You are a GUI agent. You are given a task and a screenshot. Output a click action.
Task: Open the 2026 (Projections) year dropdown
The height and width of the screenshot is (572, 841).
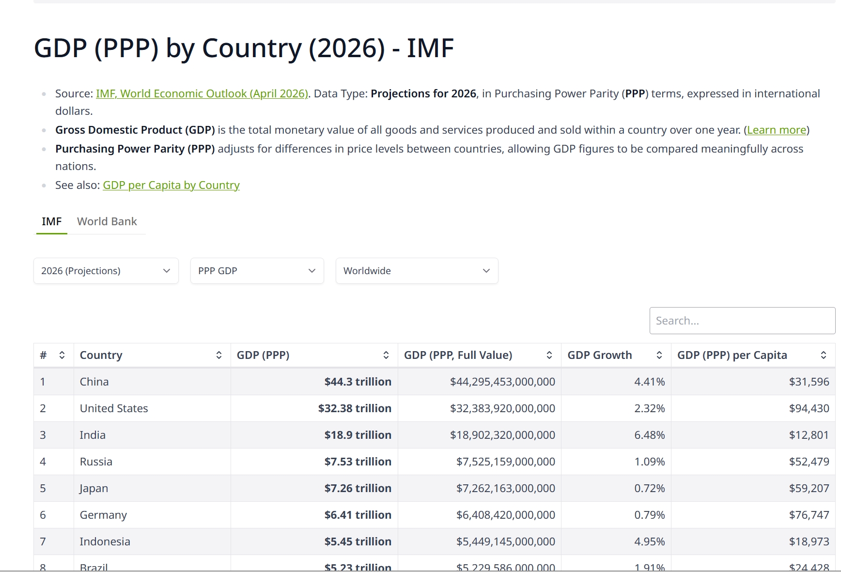pyautogui.click(x=106, y=271)
